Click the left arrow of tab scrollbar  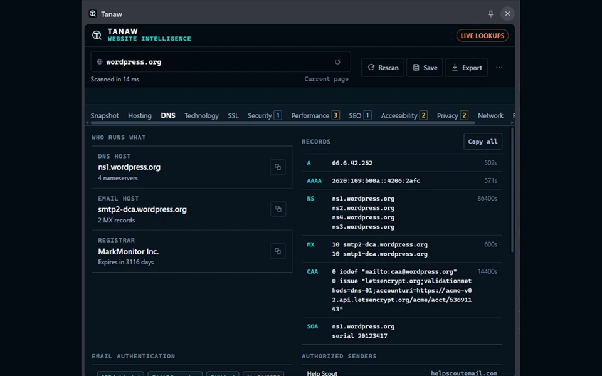click(87, 123)
